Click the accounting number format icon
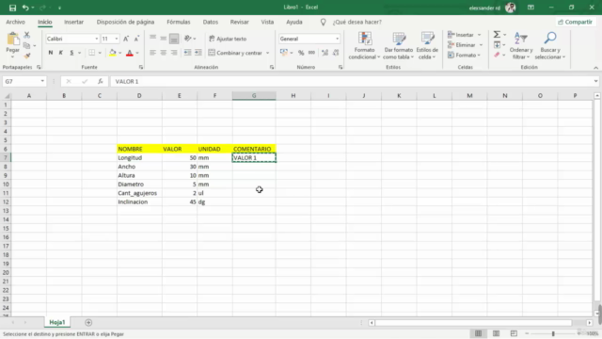 coord(284,53)
